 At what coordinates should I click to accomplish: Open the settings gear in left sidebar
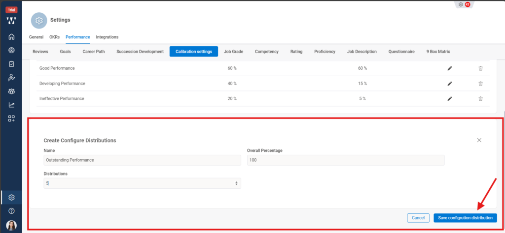(11, 197)
